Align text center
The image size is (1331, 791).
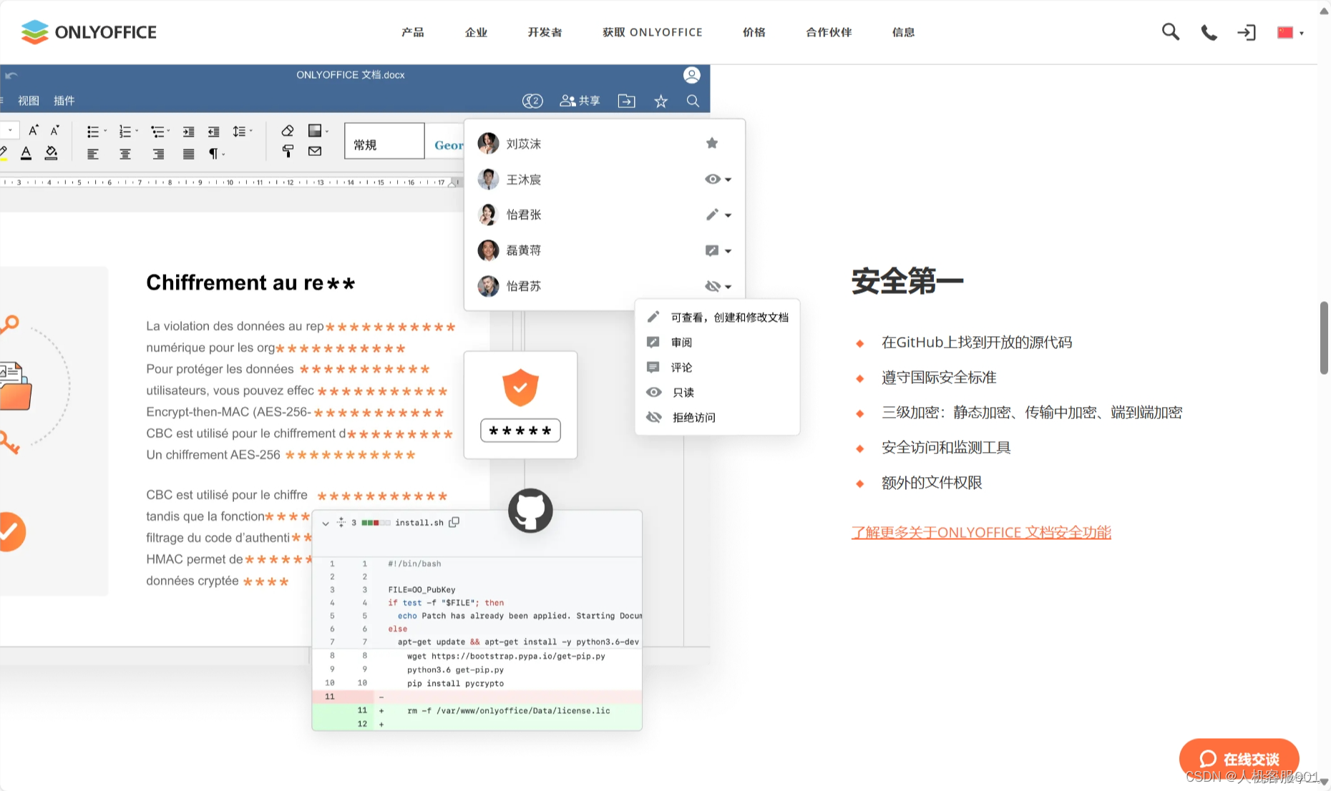click(x=125, y=154)
